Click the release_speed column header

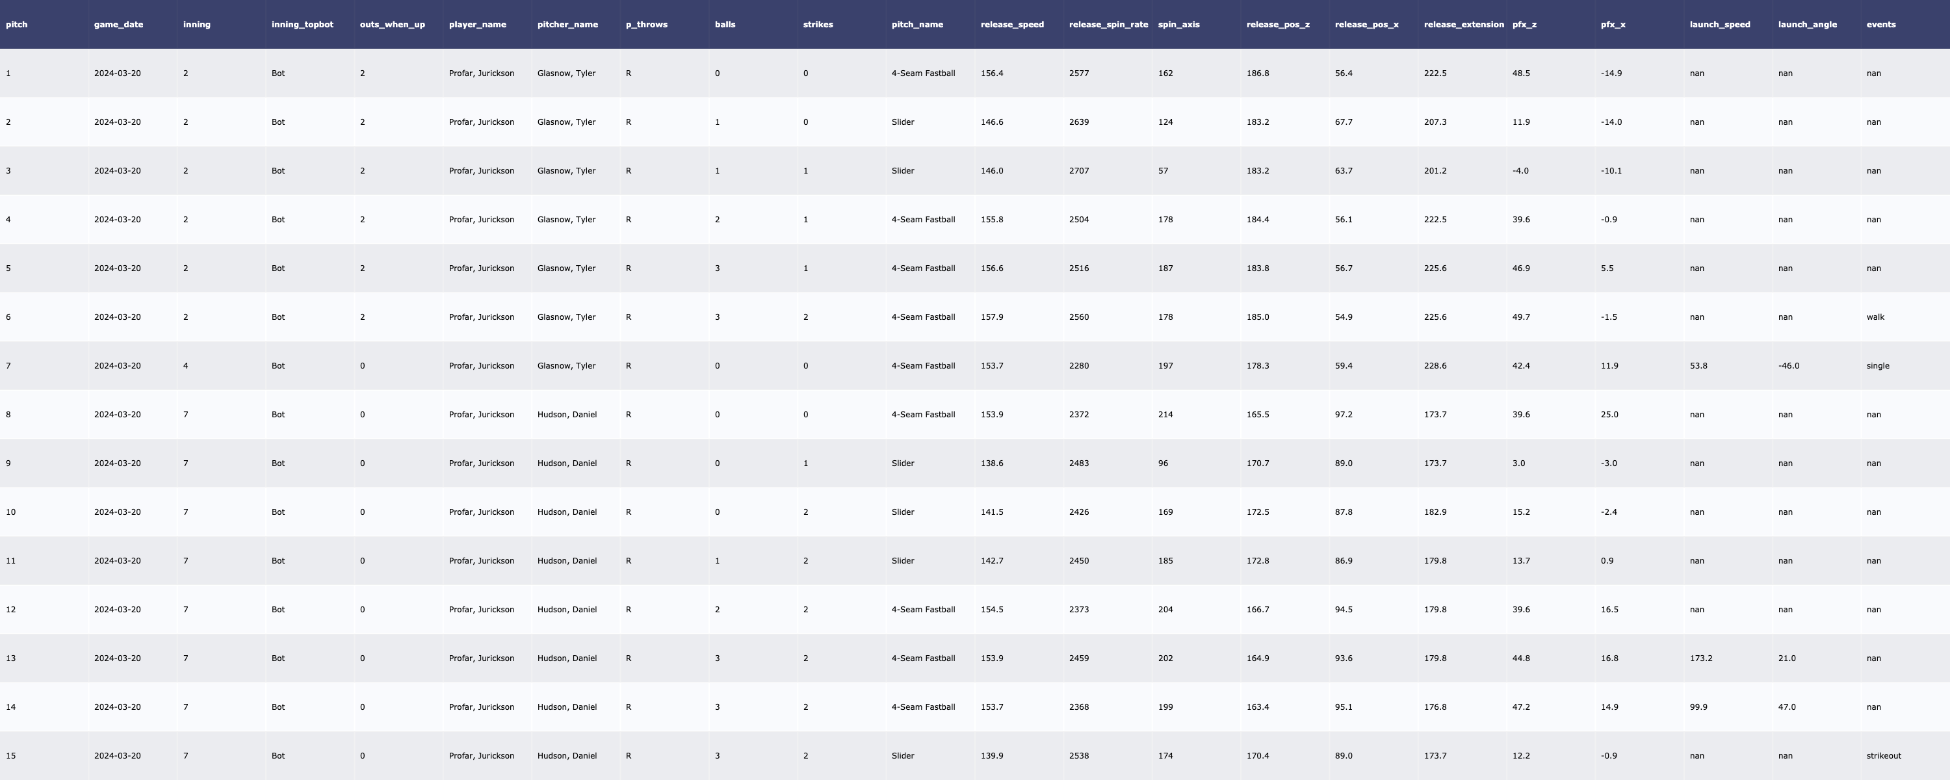click(x=1011, y=24)
